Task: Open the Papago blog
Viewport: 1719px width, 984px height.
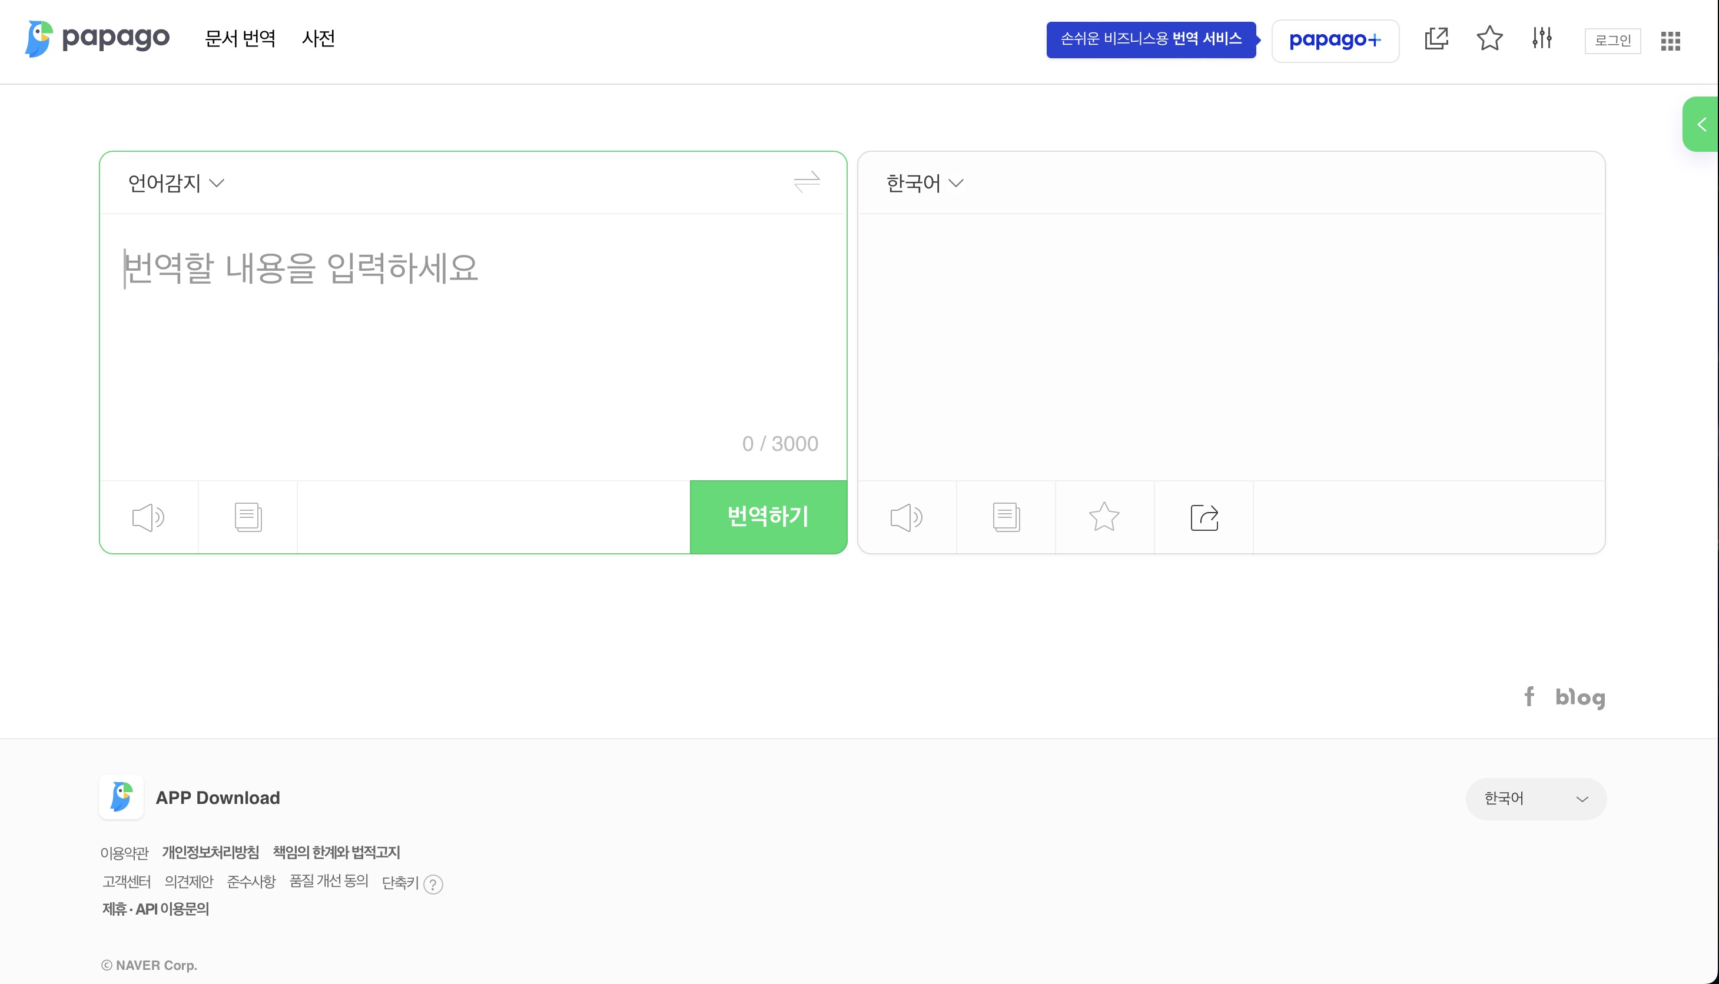Action: [1579, 697]
